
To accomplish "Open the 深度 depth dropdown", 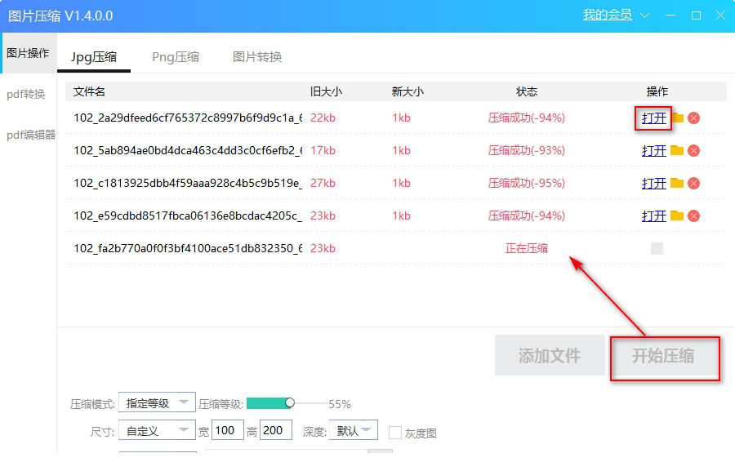I will click(353, 430).
